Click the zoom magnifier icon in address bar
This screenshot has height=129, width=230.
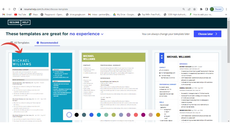184,9
